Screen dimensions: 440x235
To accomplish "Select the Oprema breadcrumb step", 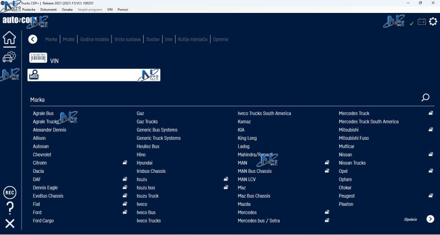I will [x=221, y=39].
